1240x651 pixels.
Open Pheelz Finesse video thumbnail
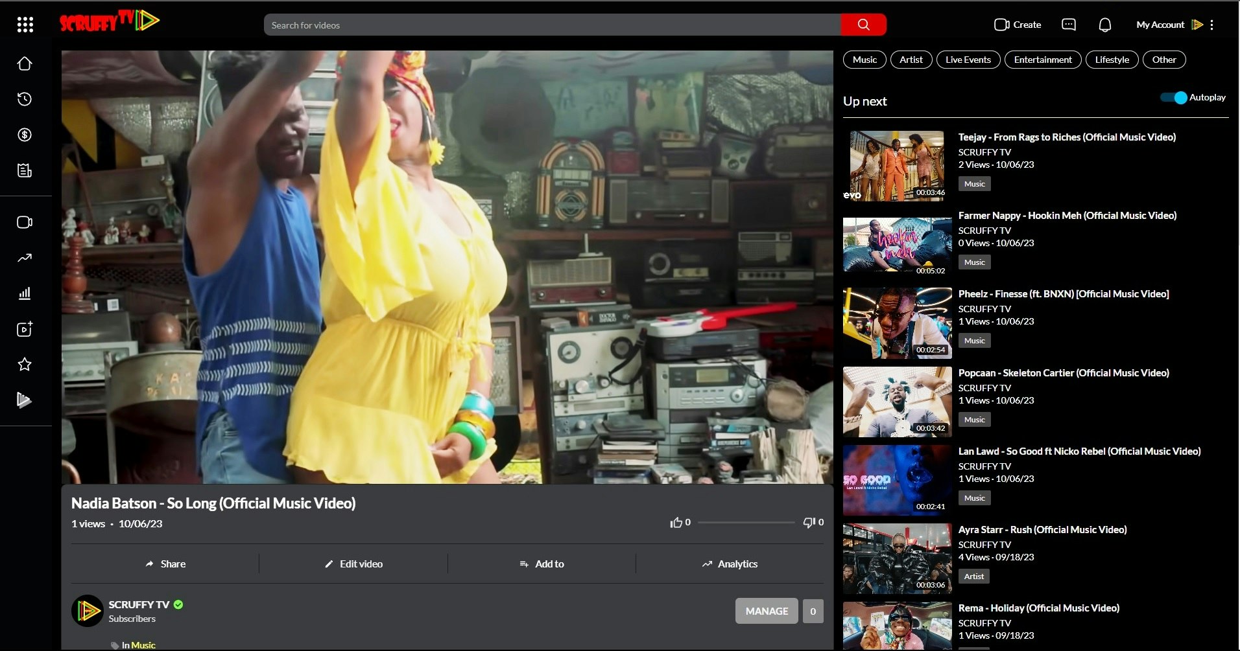coord(898,323)
